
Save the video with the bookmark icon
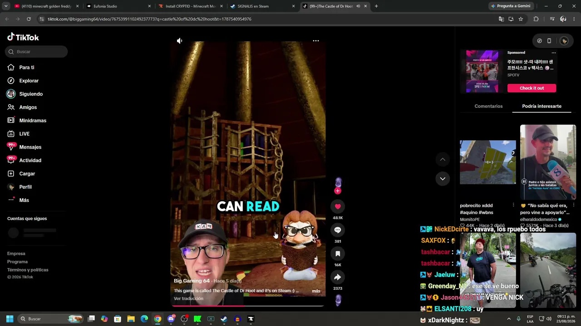(338, 254)
